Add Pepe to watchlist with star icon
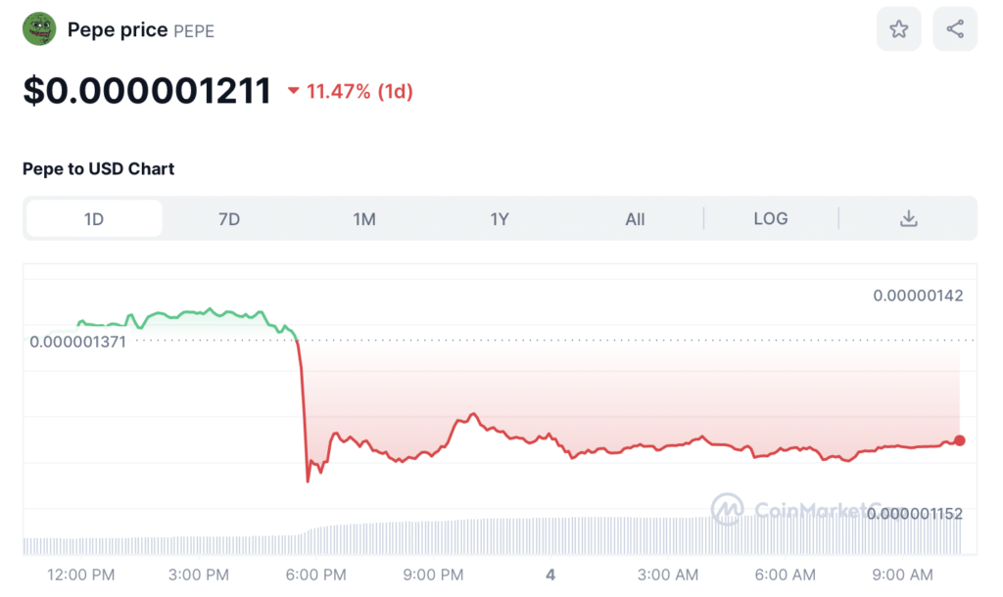This screenshot has width=1003, height=597. (x=898, y=29)
